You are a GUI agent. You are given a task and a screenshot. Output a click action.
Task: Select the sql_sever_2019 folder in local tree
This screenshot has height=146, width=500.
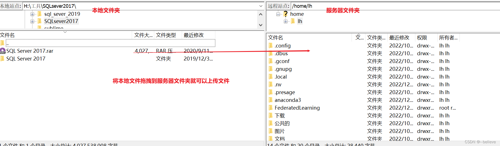click(62, 14)
